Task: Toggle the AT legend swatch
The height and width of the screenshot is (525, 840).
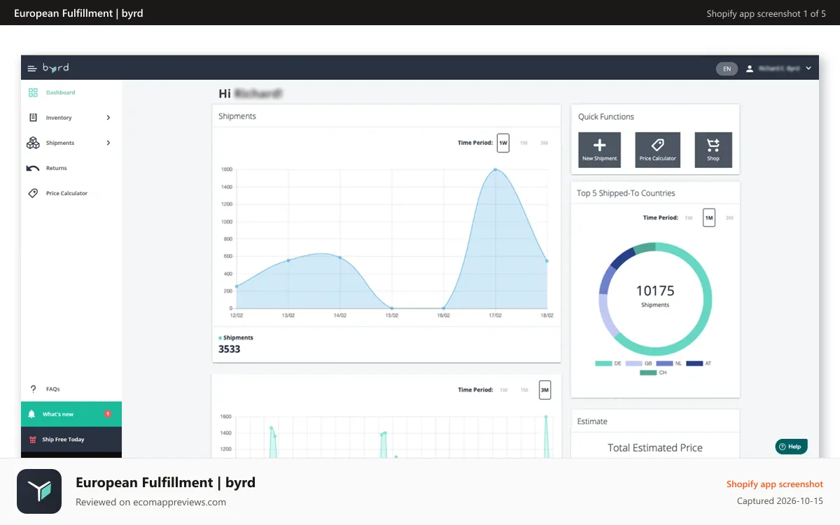Action: pyautogui.click(x=694, y=363)
